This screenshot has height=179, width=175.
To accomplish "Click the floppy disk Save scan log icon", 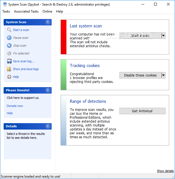I will click(x=9, y=61).
